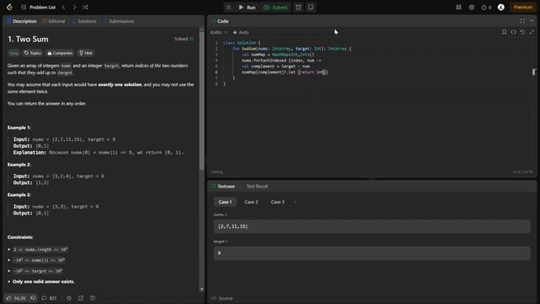Open the Problem List
Viewport: 540px width, 304px height.
[38, 8]
